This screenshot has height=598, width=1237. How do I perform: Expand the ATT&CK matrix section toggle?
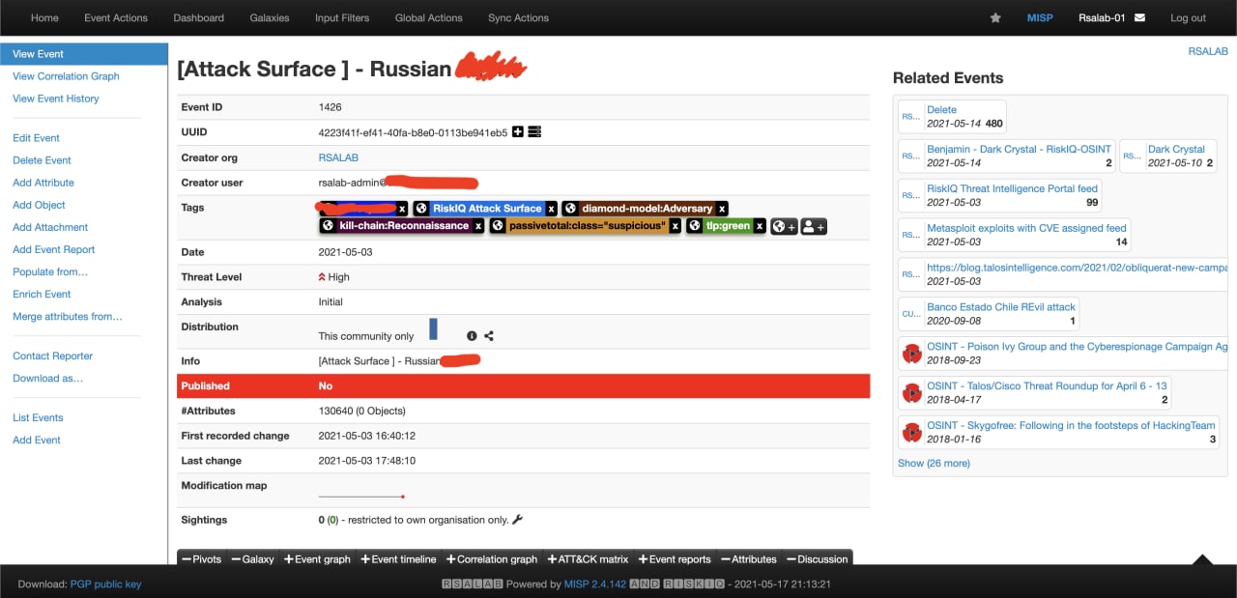tap(588, 558)
